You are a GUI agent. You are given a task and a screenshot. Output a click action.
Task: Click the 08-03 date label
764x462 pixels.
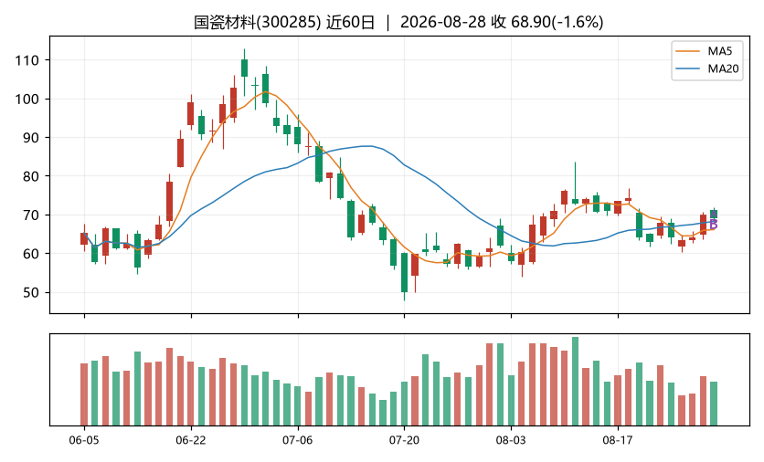[511, 441]
